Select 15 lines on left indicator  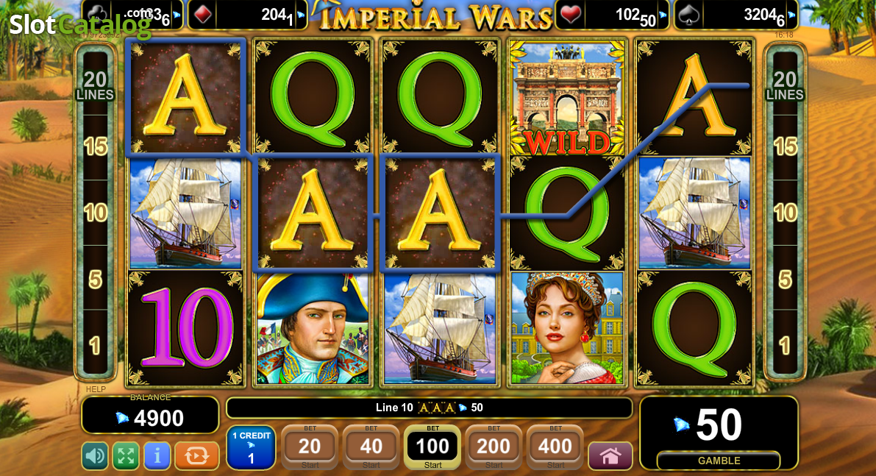(96, 147)
